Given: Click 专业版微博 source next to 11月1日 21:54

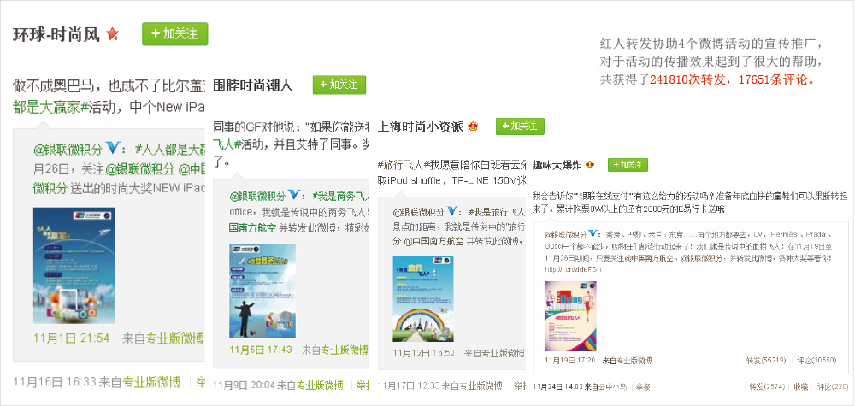Looking at the screenshot, I should (174, 338).
